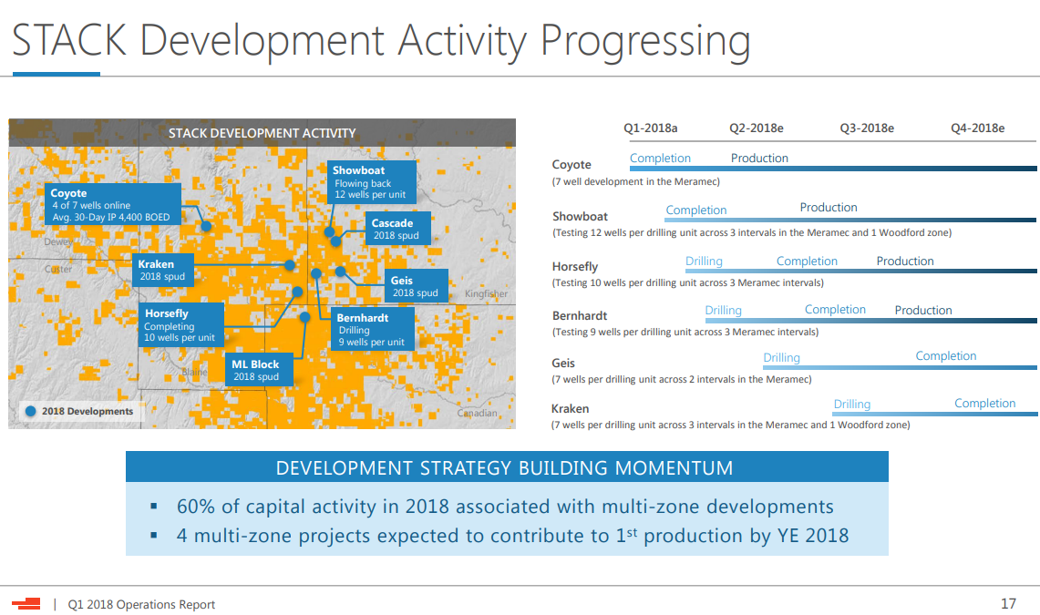Click the Horsefly row title in the timeline
Viewport: 1040px width, 615px height.
coord(575,266)
